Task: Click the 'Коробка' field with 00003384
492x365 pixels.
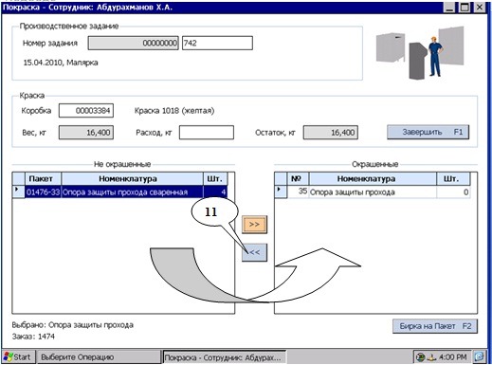Action: (x=86, y=111)
